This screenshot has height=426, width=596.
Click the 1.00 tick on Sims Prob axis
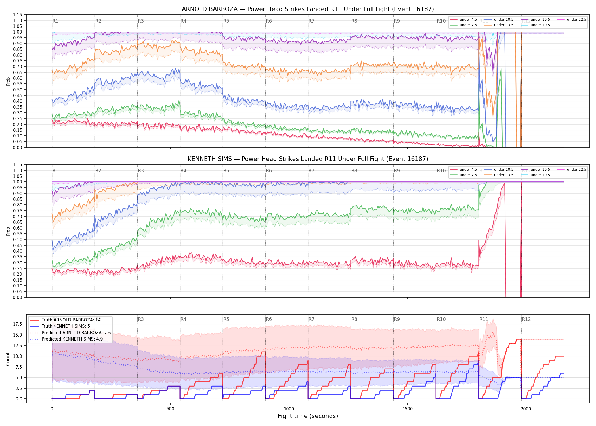(18, 182)
